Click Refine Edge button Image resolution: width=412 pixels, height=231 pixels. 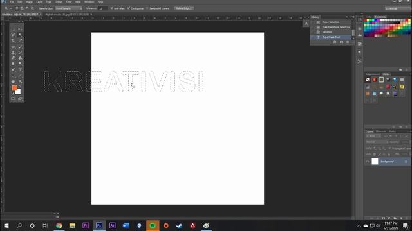[x=183, y=8]
